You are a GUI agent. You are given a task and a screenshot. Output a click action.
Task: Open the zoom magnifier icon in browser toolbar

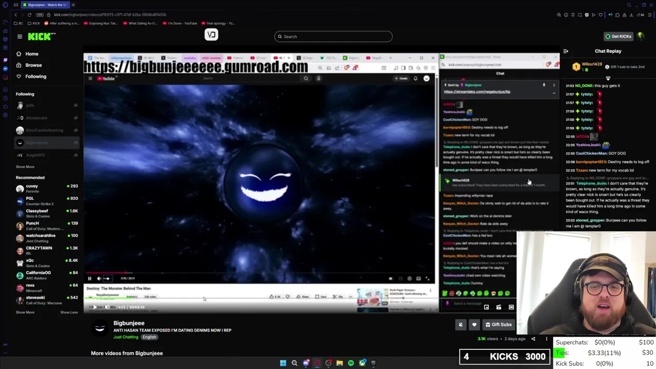tap(559, 15)
